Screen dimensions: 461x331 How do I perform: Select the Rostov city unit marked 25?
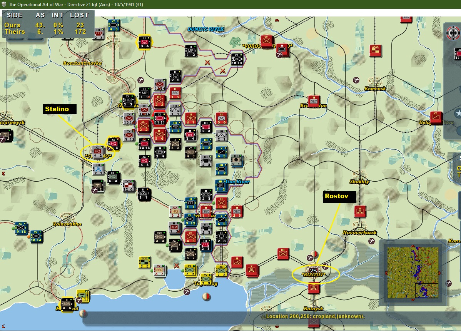[313, 271]
